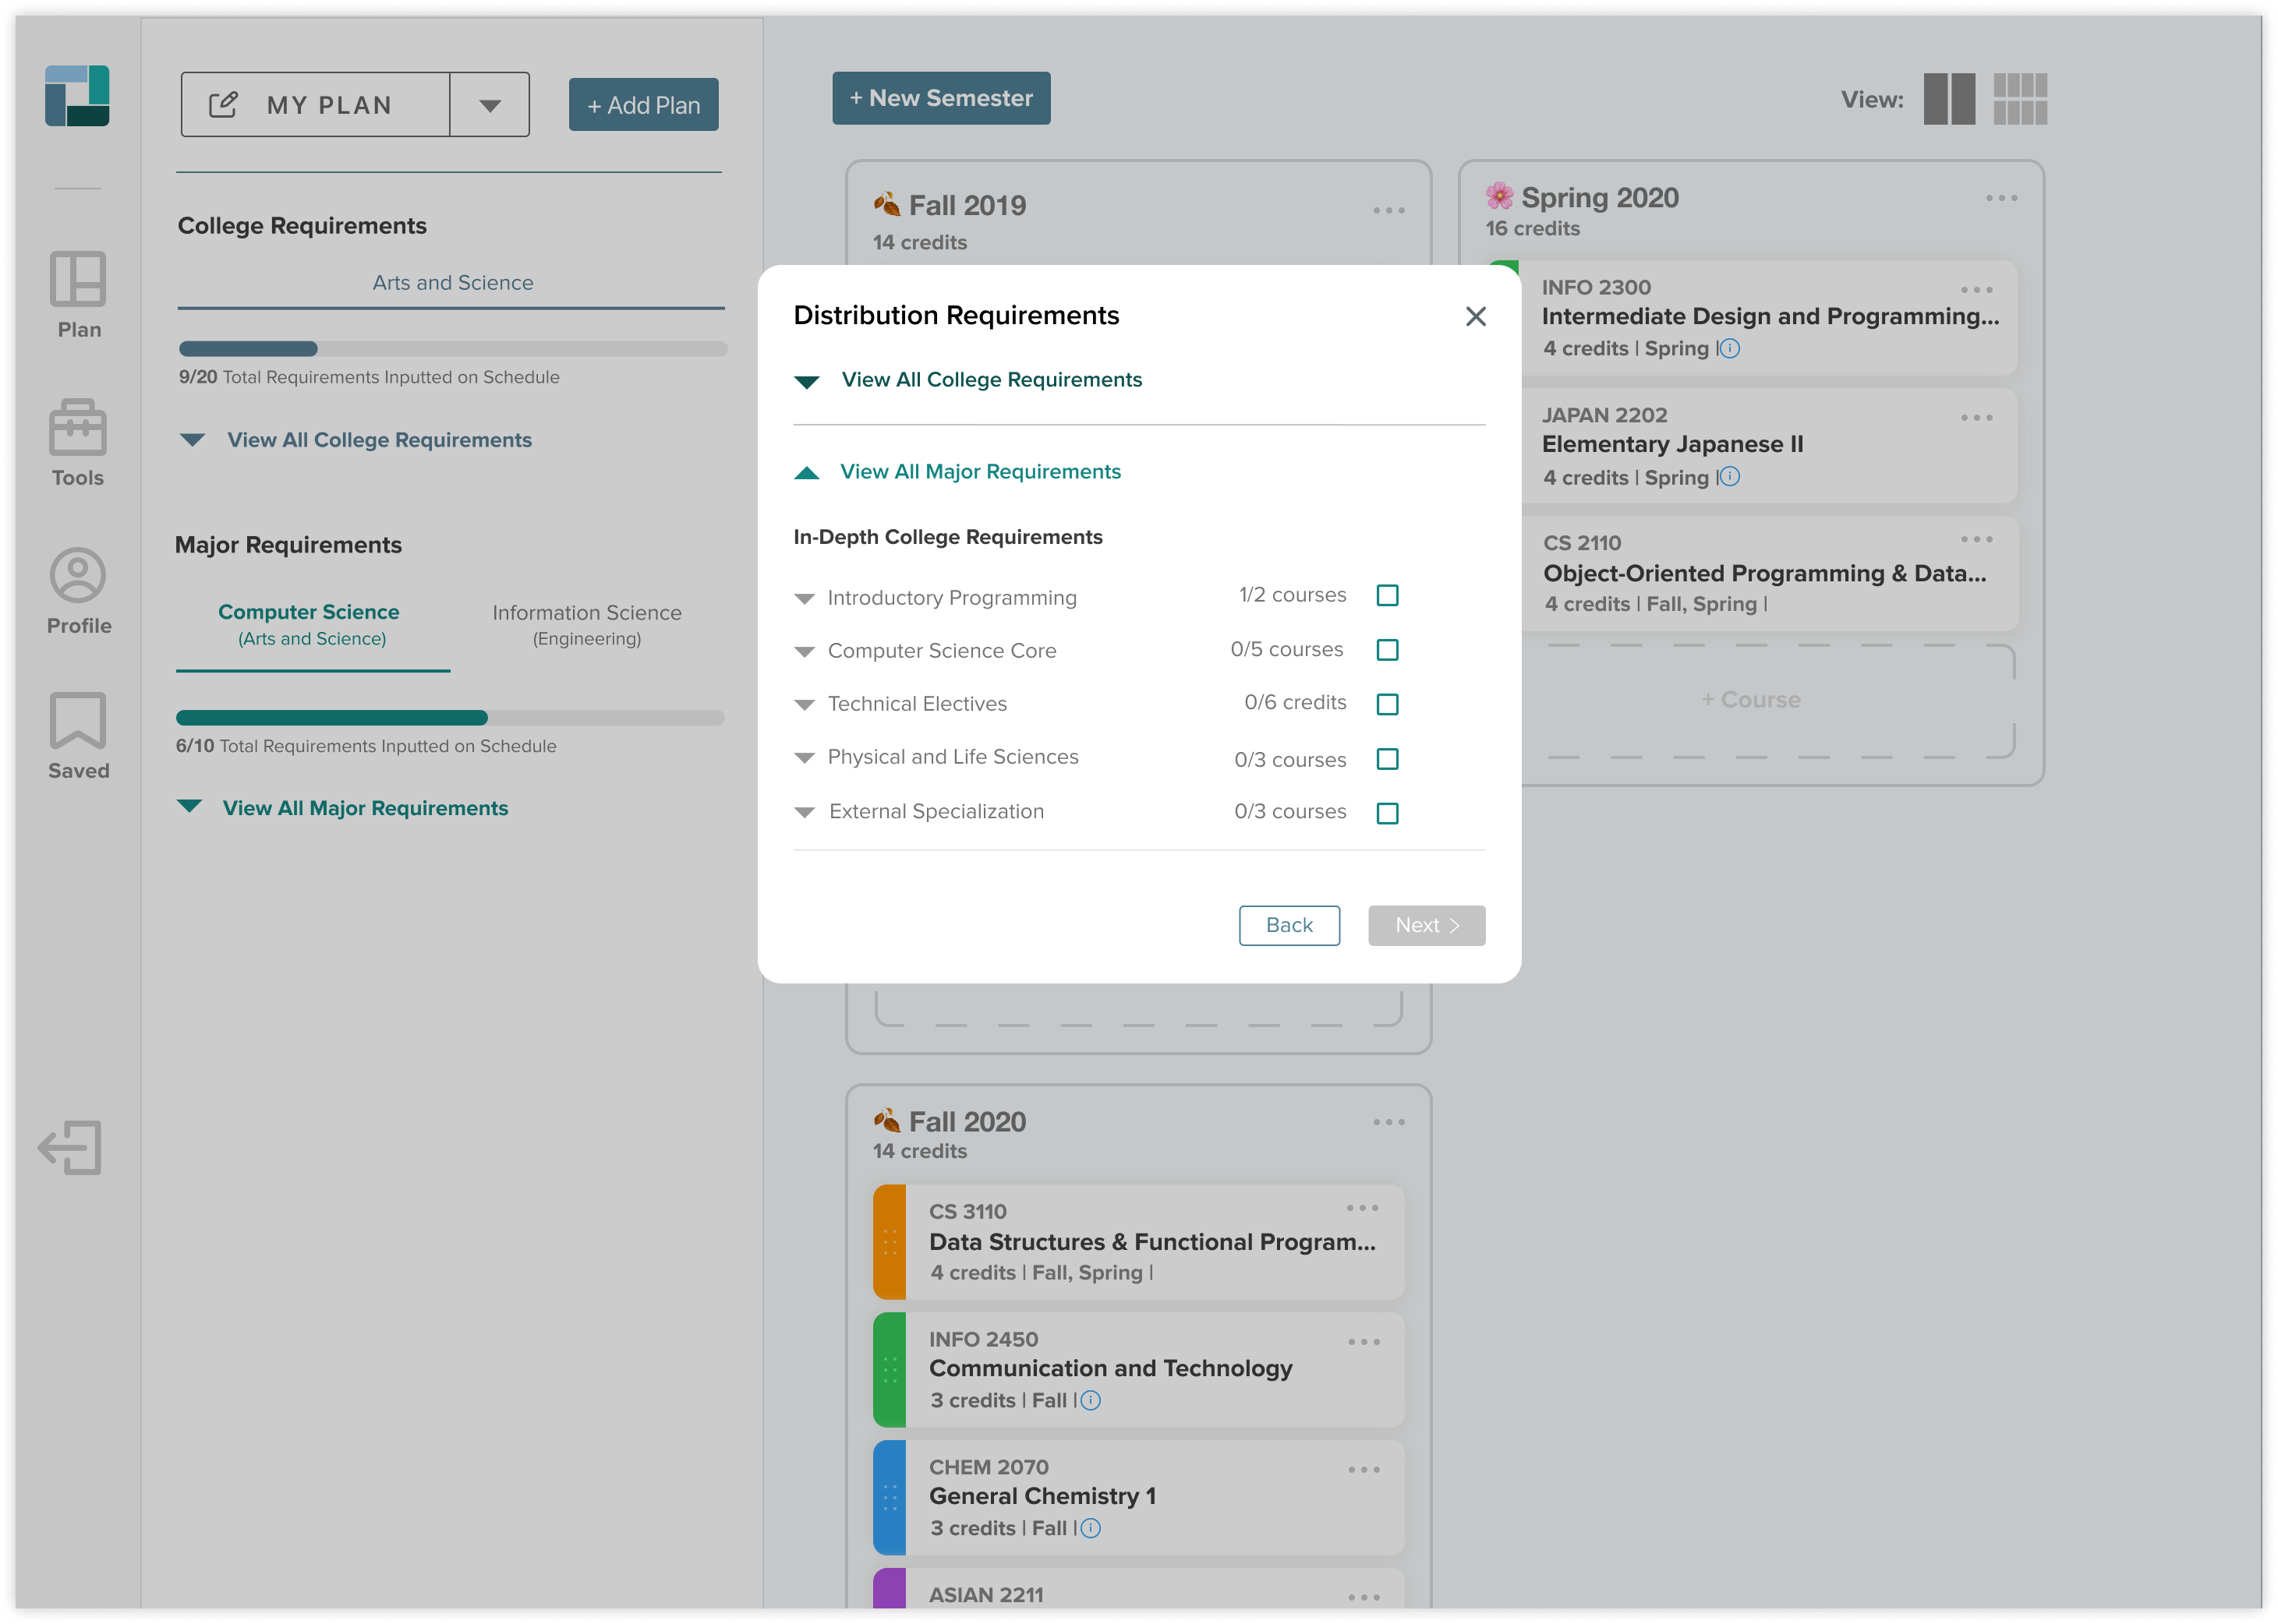Expand Computer Science Core requirement
Image resolution: width=2278 pixels, height=1624 pixels.
click(x=805, y=651)
